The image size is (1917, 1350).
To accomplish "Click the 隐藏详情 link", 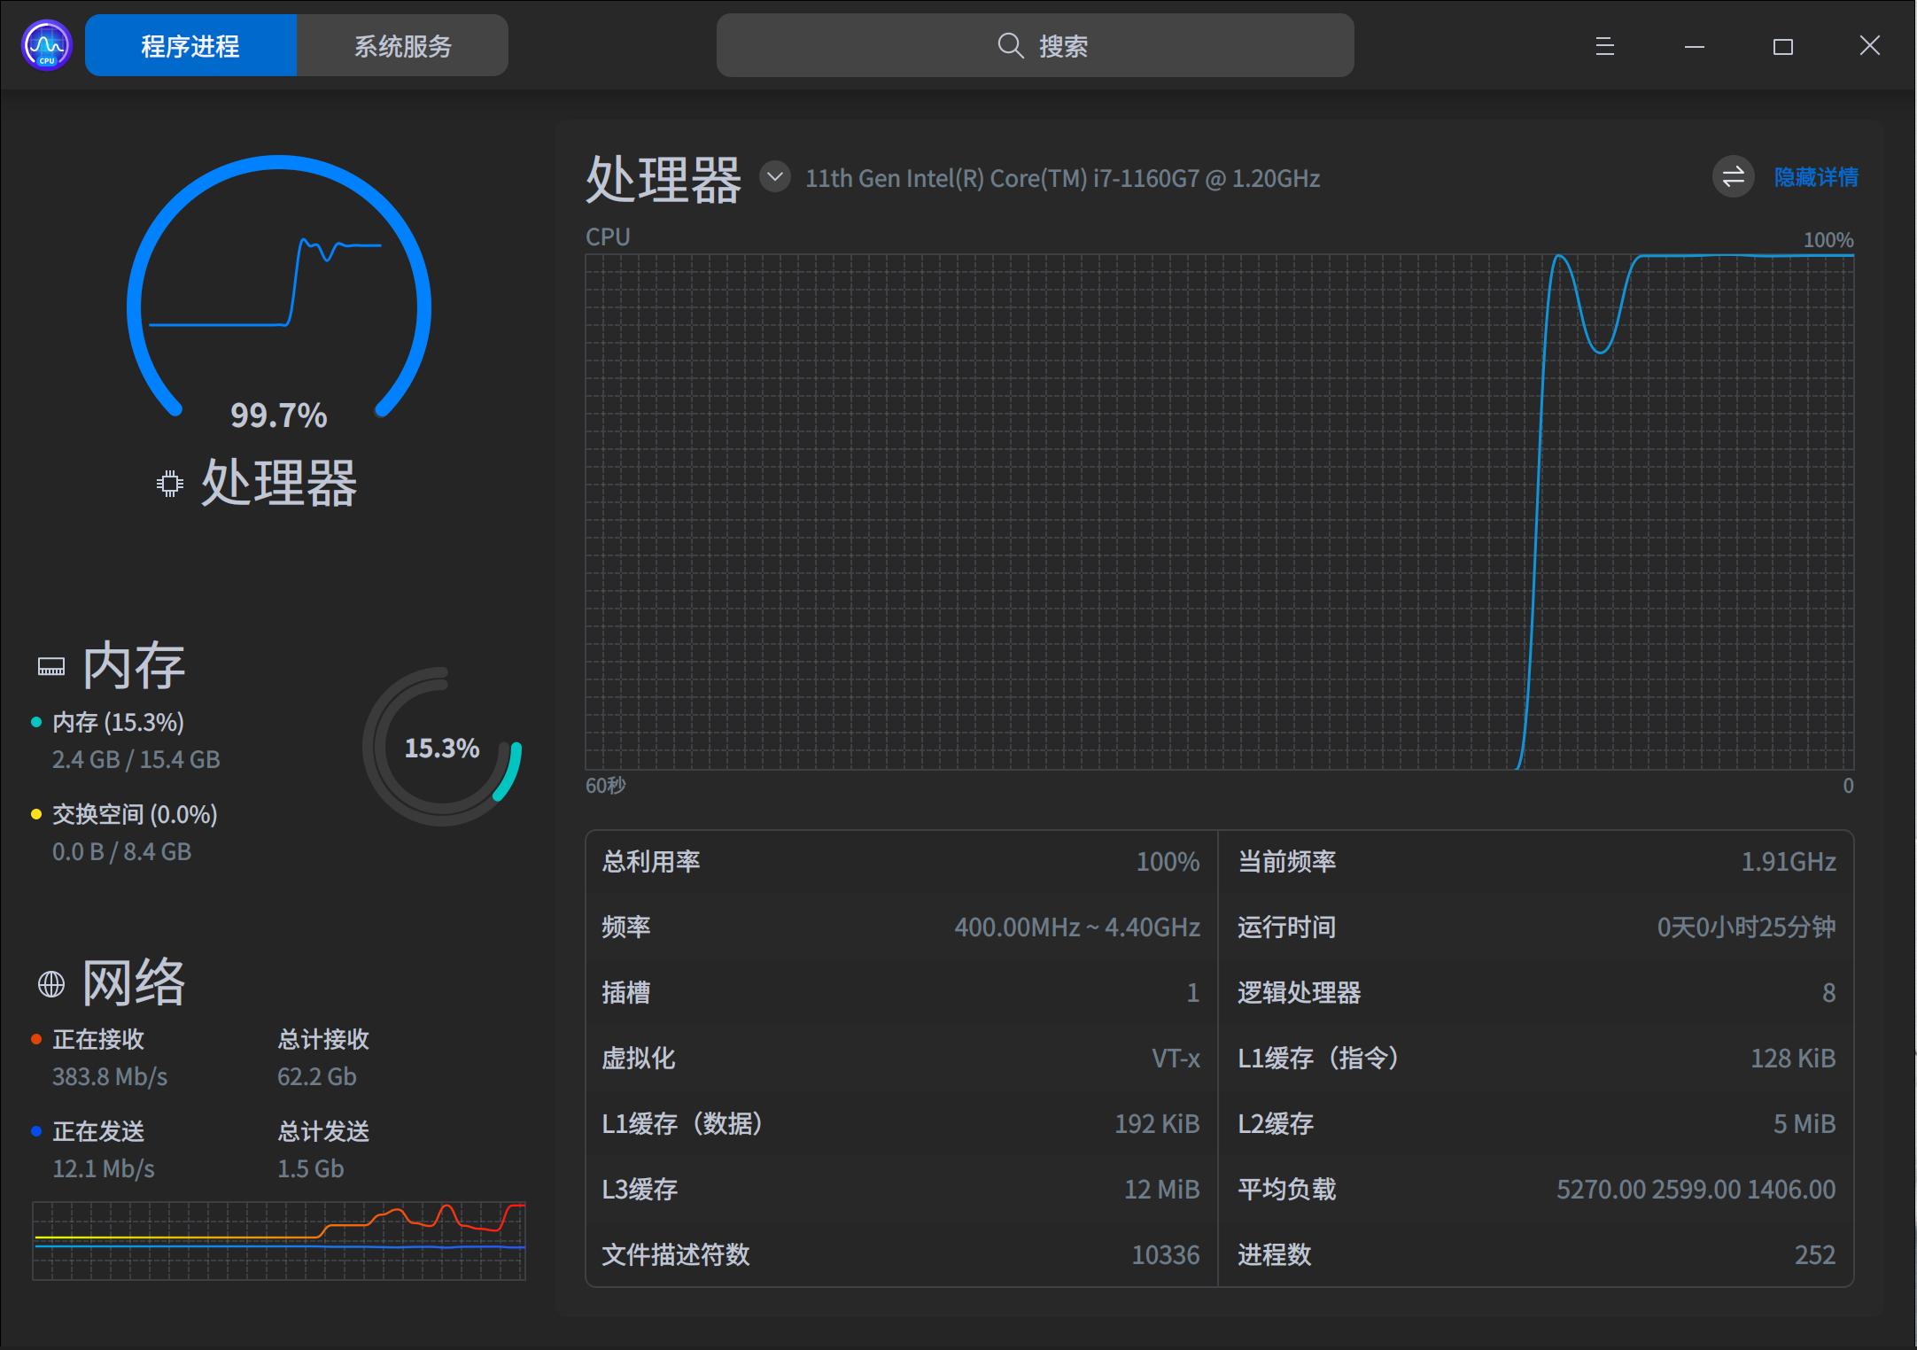I will point(1814,177).
